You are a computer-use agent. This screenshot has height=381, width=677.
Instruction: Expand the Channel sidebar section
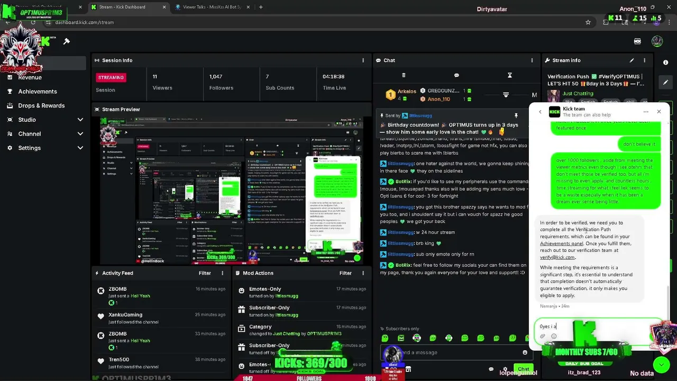pos(80,134)
